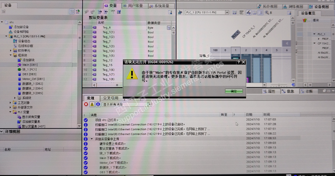Viewport: 335px width, 176px height.
Task: Open 默认变量表 [407]
Action: pyautogui.click(x=33, y=126)
